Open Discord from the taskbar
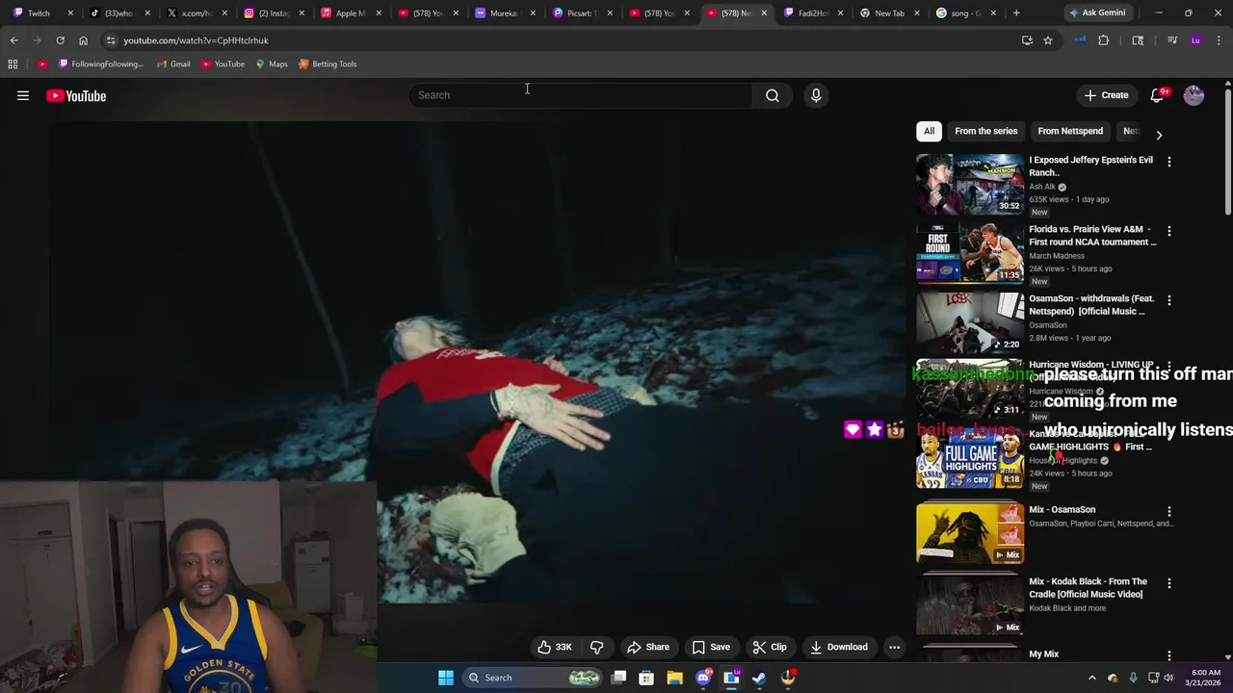Screen dimensions: 1233x693 [x=703, y=678]
